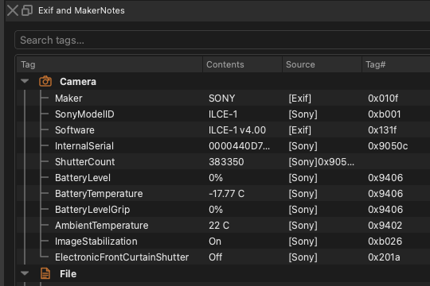
Task: Click the orange File document icon
Action: (45, 273)
